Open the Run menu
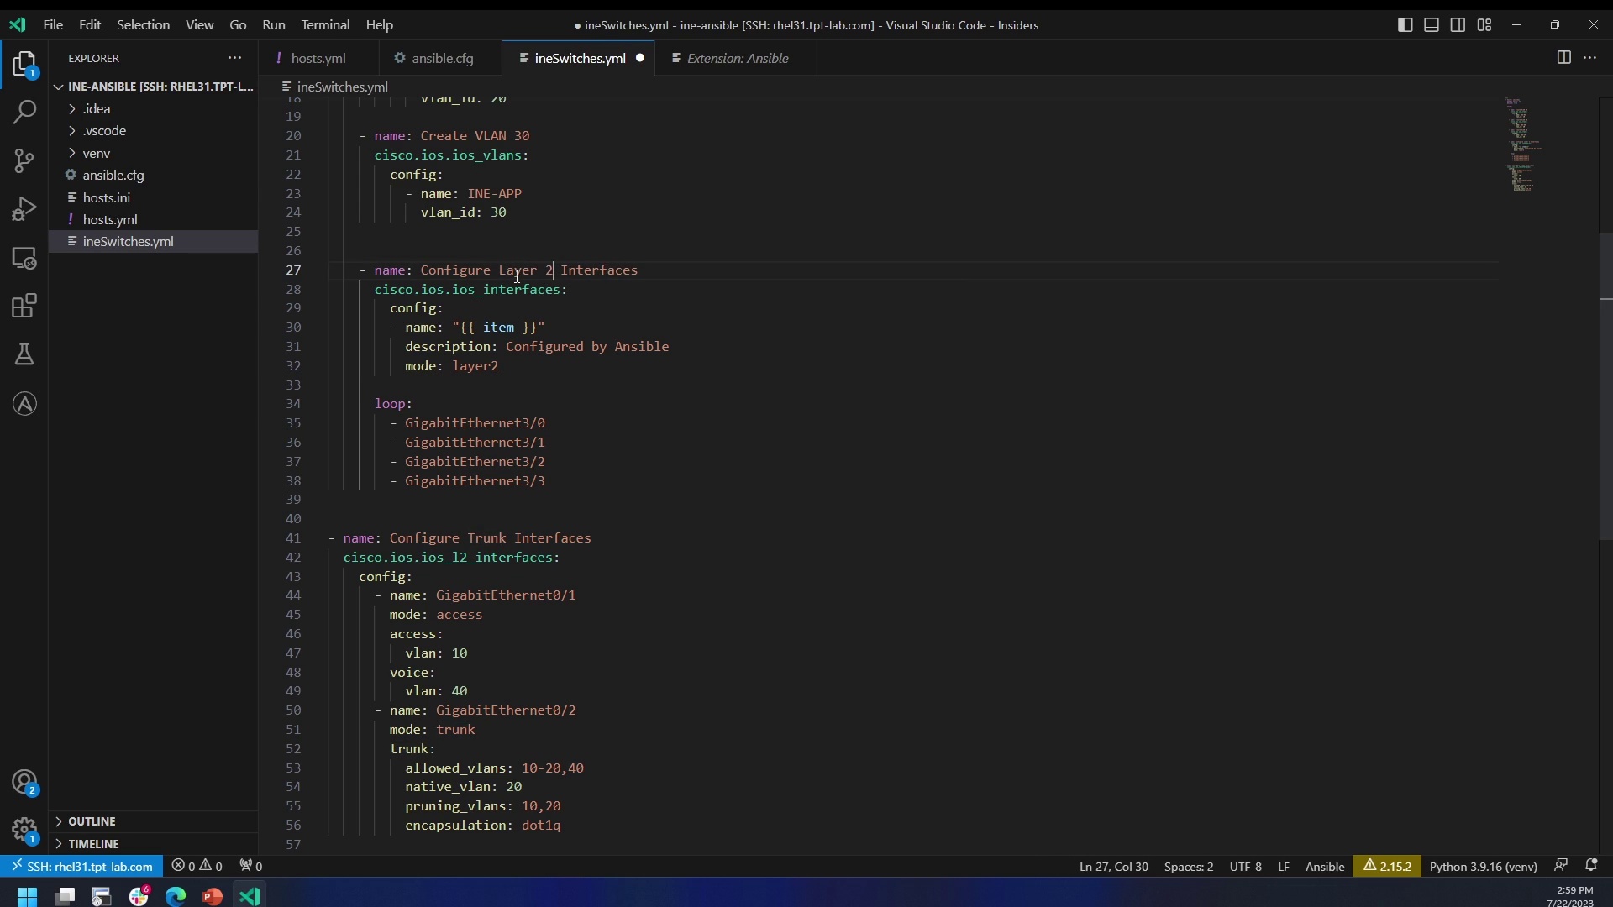The width and height of the screenshot is (1613, 907). 274,24
